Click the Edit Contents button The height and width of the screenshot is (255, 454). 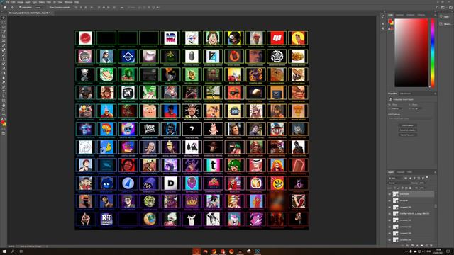407,125
